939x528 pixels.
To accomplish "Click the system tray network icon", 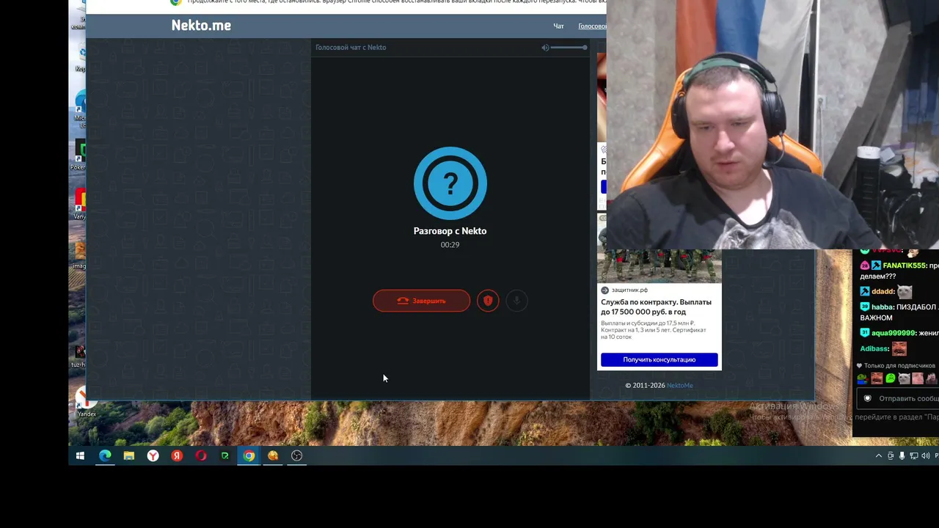I will (914, 456).
